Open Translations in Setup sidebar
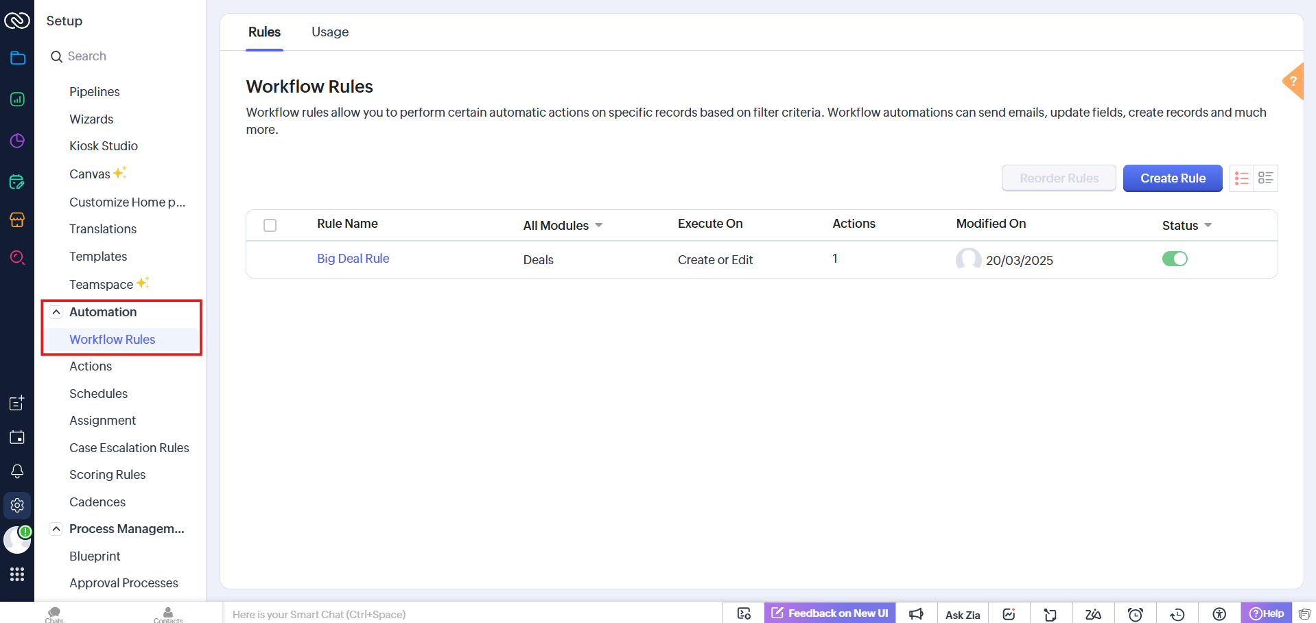The height and width of the screenshot is (623, 1316). 103,229
